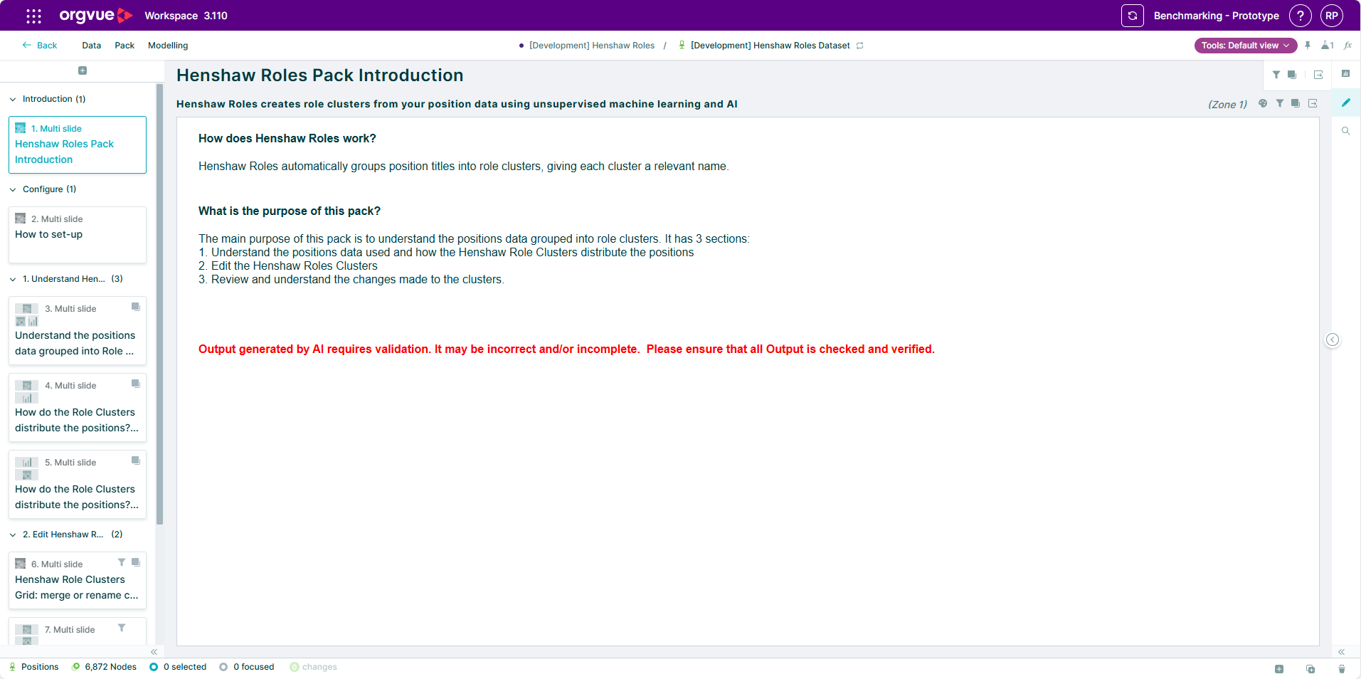
Task: Open the chart panel icon in right sidebar
Action: coord(1346,73)
